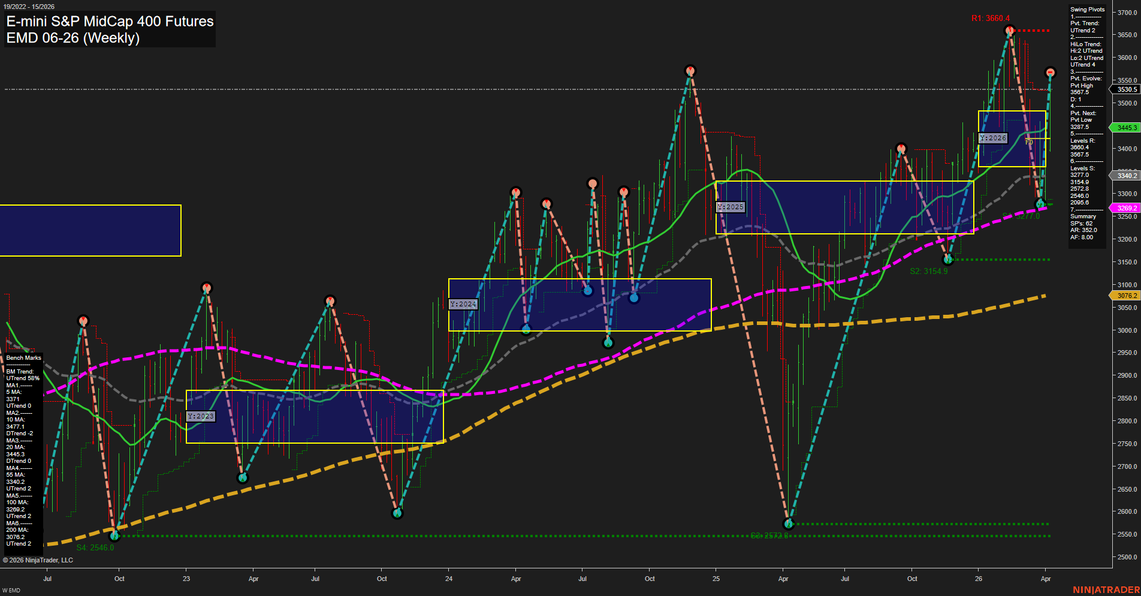The image size is (1141, 596).
Task: Click the black 3530.5 price marker on axis
Action: [x=1125, y=89]
